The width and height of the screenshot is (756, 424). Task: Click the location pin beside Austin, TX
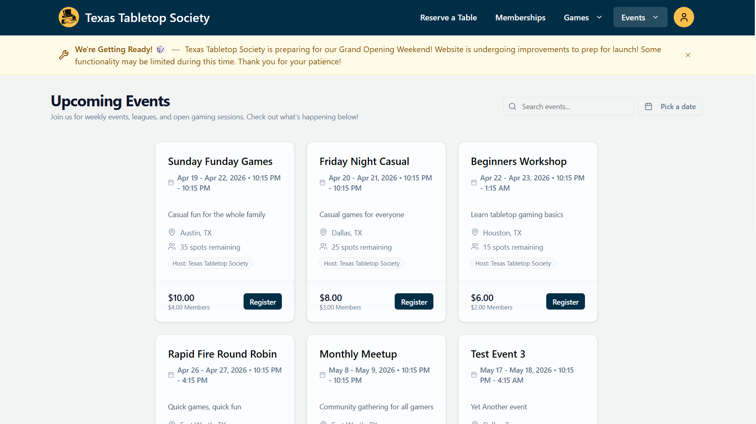pos(172,233)
